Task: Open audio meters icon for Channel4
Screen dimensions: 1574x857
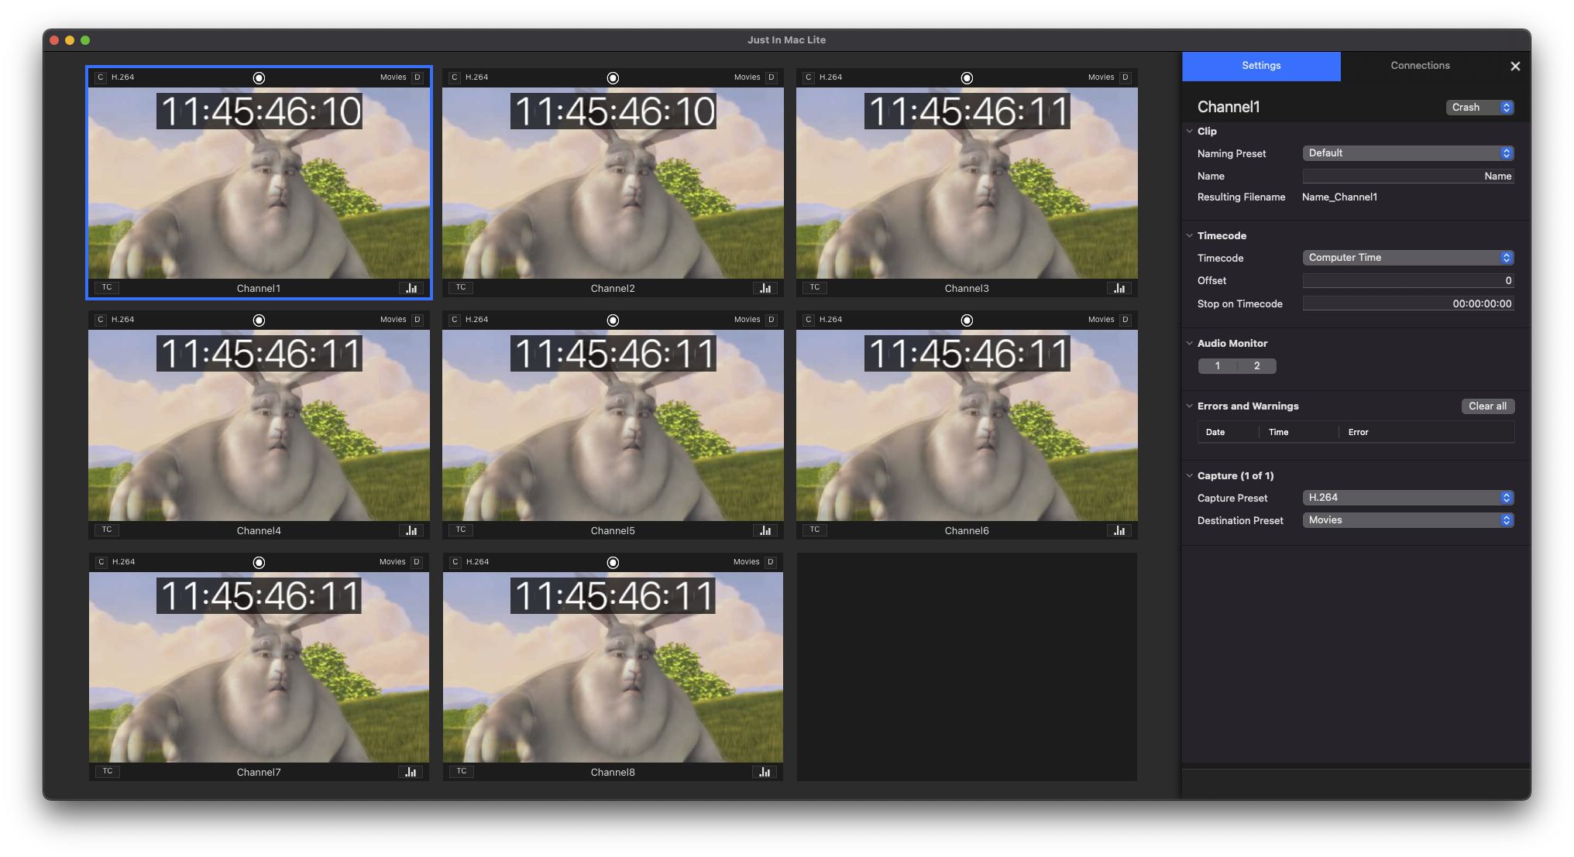Action: pos(412,530)
